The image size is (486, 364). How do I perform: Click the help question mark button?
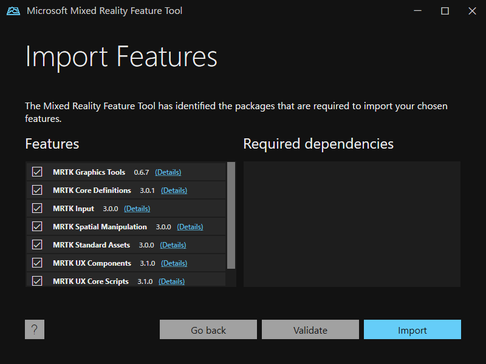(35, 329)
